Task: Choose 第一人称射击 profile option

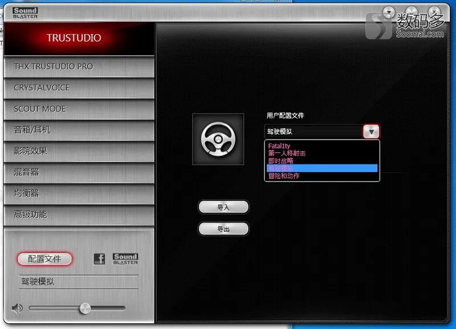Action: point(322,153)
